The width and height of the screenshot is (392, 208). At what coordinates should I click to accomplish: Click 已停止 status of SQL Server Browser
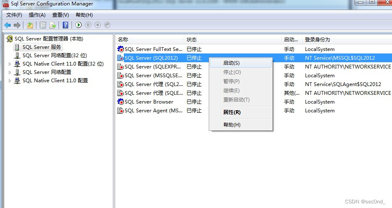[x=194, y=101]
